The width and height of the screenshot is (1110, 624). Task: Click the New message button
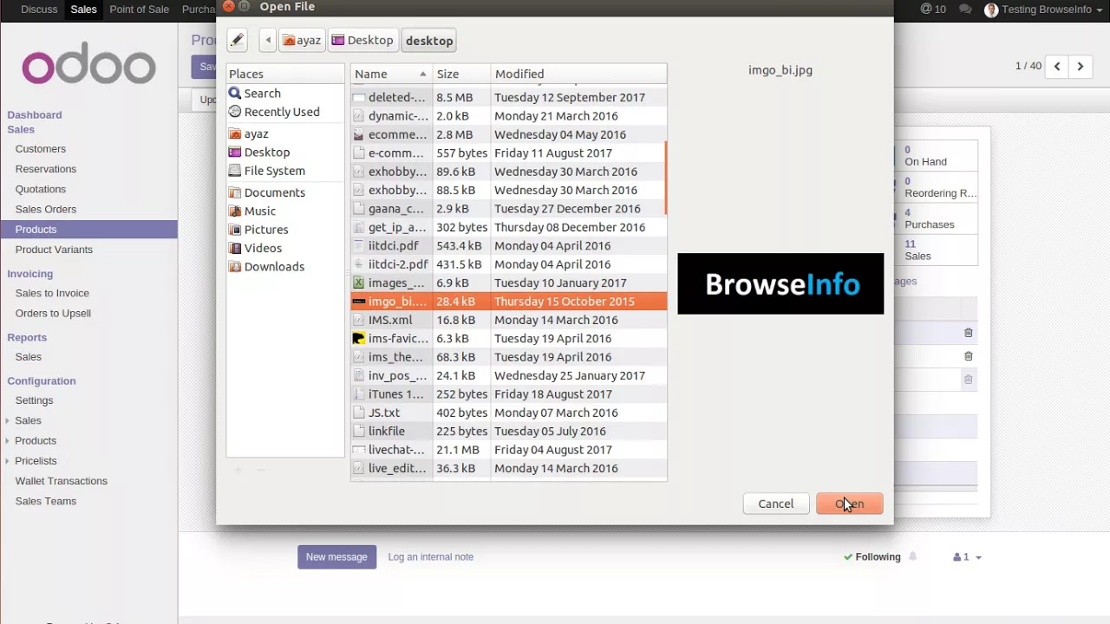tap(336, 557)
